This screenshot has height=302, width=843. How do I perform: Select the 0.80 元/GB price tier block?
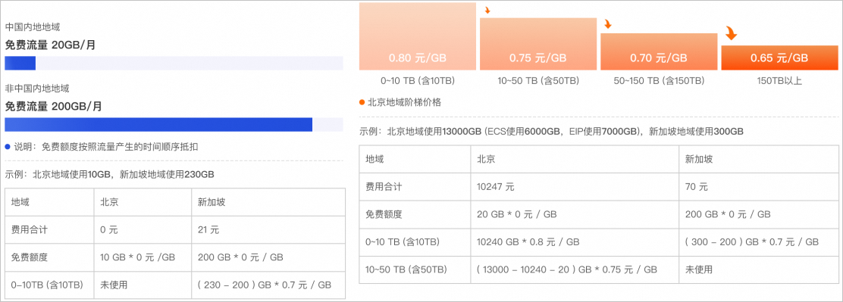click(418, 36)
